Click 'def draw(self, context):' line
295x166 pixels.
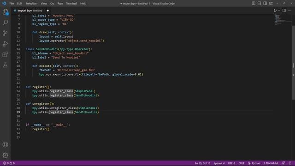click(x=53, y=32)
